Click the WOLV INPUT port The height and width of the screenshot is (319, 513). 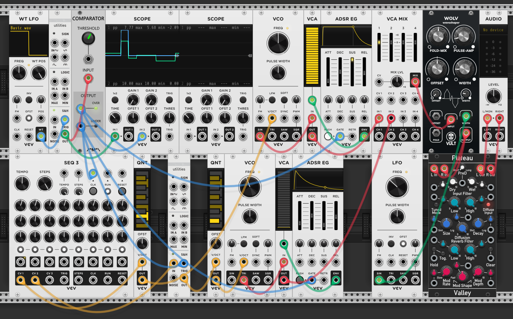point(451,119)
